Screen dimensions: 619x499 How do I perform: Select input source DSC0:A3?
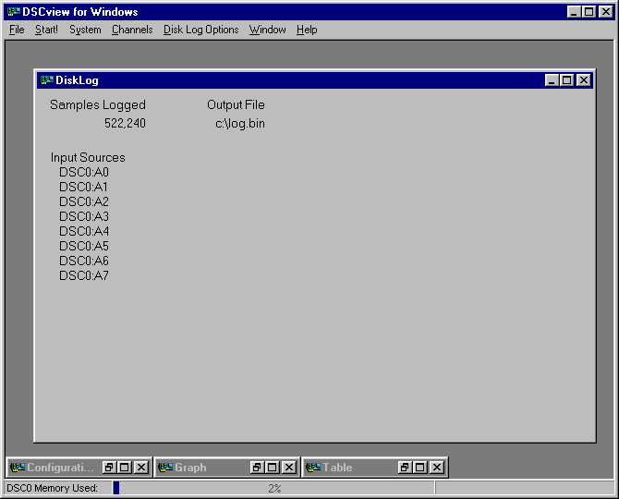click(x=84, y=216)
